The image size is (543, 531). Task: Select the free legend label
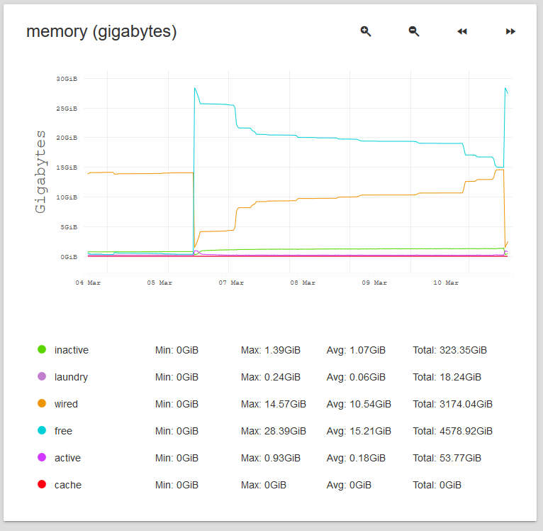(x=63, y=431)
